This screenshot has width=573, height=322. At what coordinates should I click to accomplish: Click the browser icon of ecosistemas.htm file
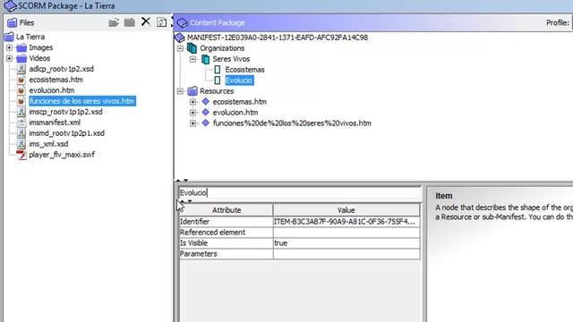coord(21,80)
